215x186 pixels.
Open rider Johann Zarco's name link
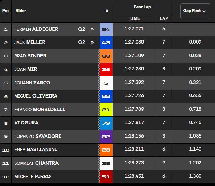point(32,83)
